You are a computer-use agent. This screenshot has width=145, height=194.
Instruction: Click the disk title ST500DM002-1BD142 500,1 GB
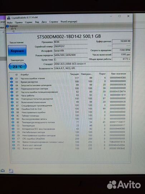(69, 36)
